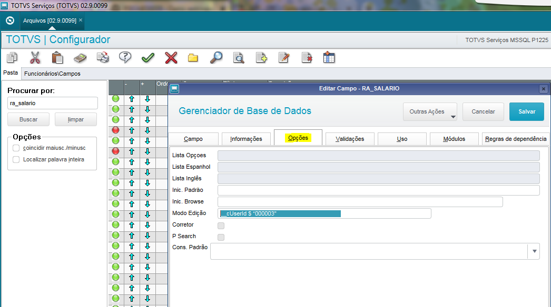The image size is (551, 307).
Task: Click up arrow in first grid row
Action: (x=132, y=99)
